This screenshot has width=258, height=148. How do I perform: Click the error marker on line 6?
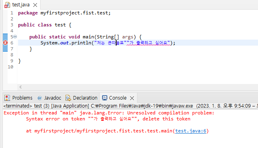(x=6, y=43)
